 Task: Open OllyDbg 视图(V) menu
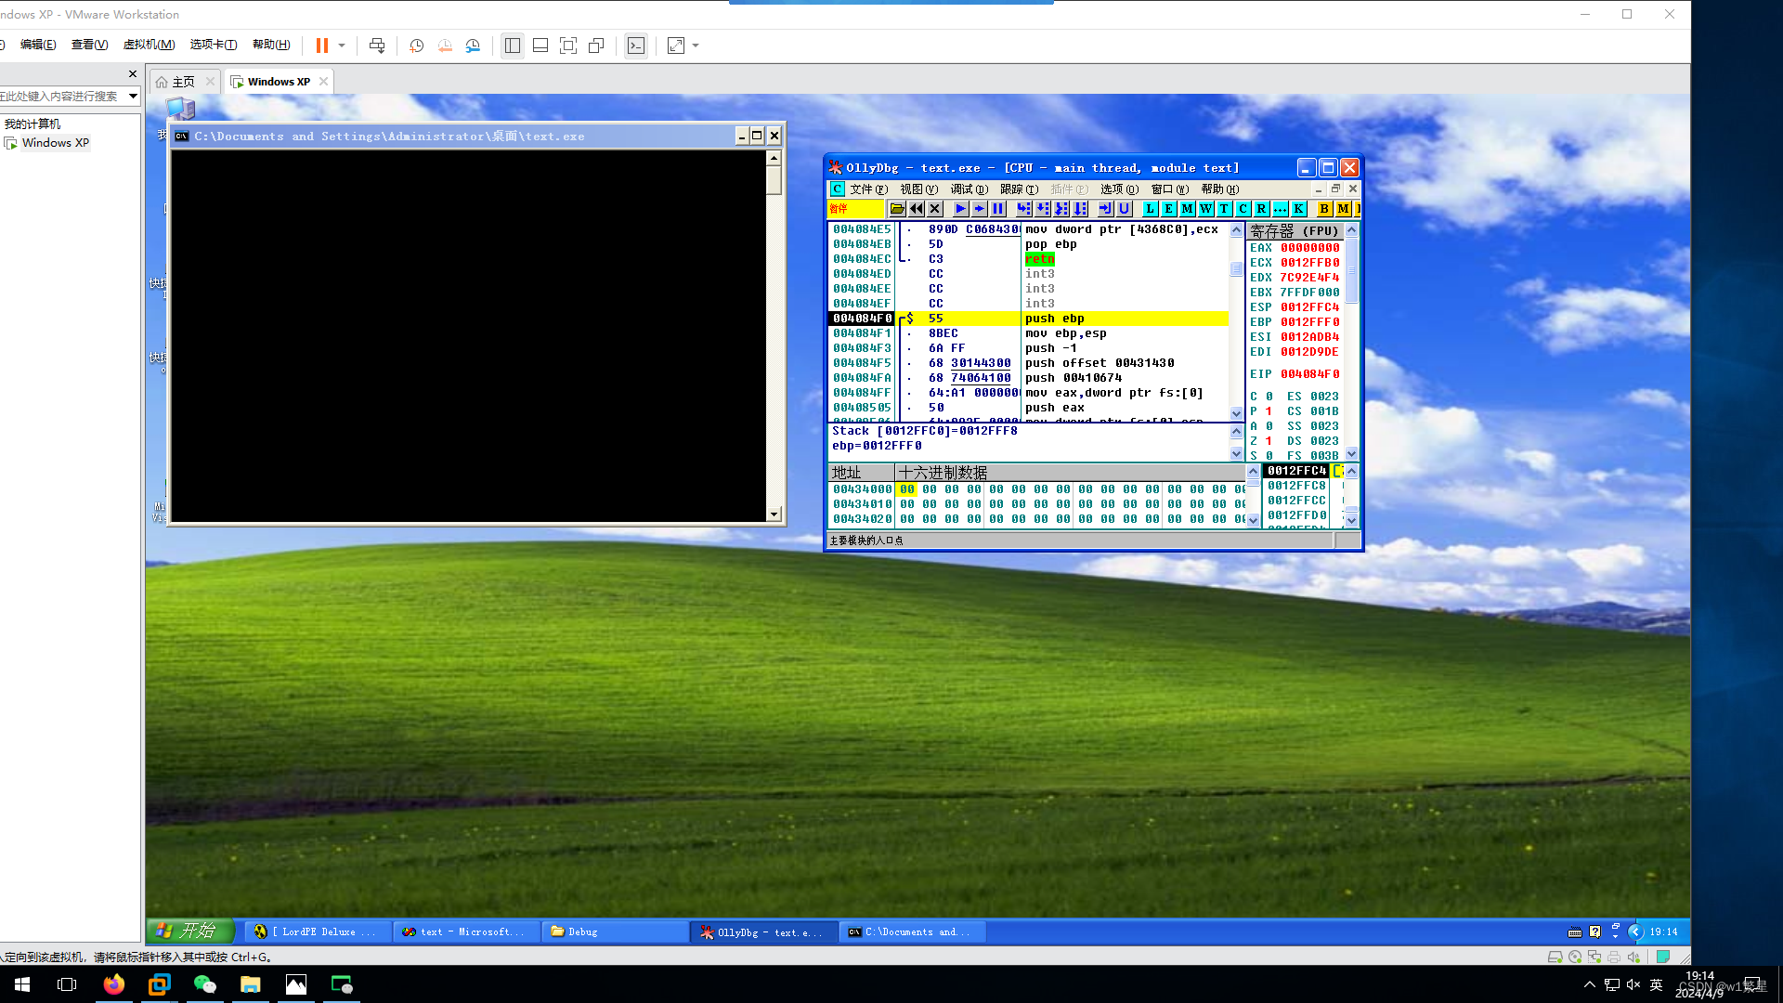pos(918,189)
